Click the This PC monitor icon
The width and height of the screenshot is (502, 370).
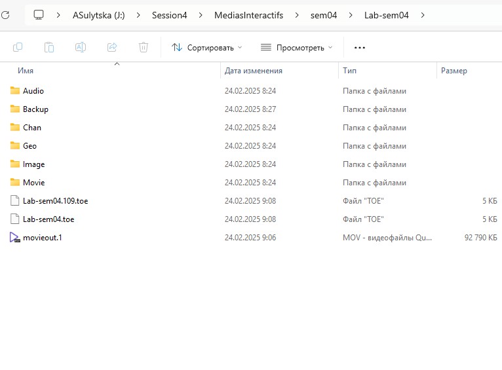(39, 14)
